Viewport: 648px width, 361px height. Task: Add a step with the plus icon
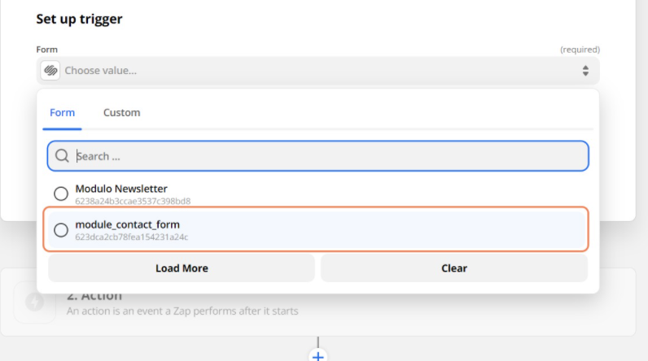point(318,356)
